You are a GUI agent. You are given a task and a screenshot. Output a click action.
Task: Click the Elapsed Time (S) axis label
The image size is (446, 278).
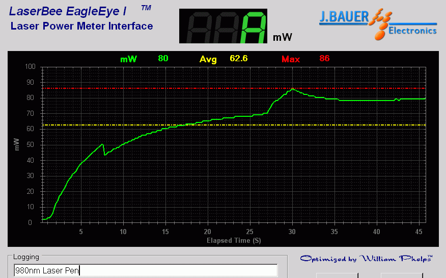(233, 240)
